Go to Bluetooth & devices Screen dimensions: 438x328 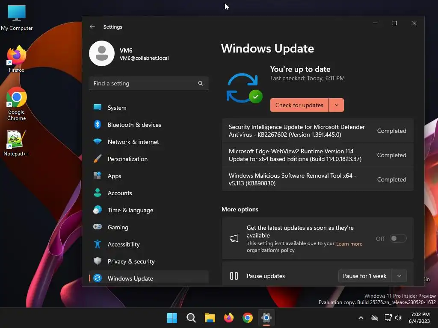tap(148, 125)
